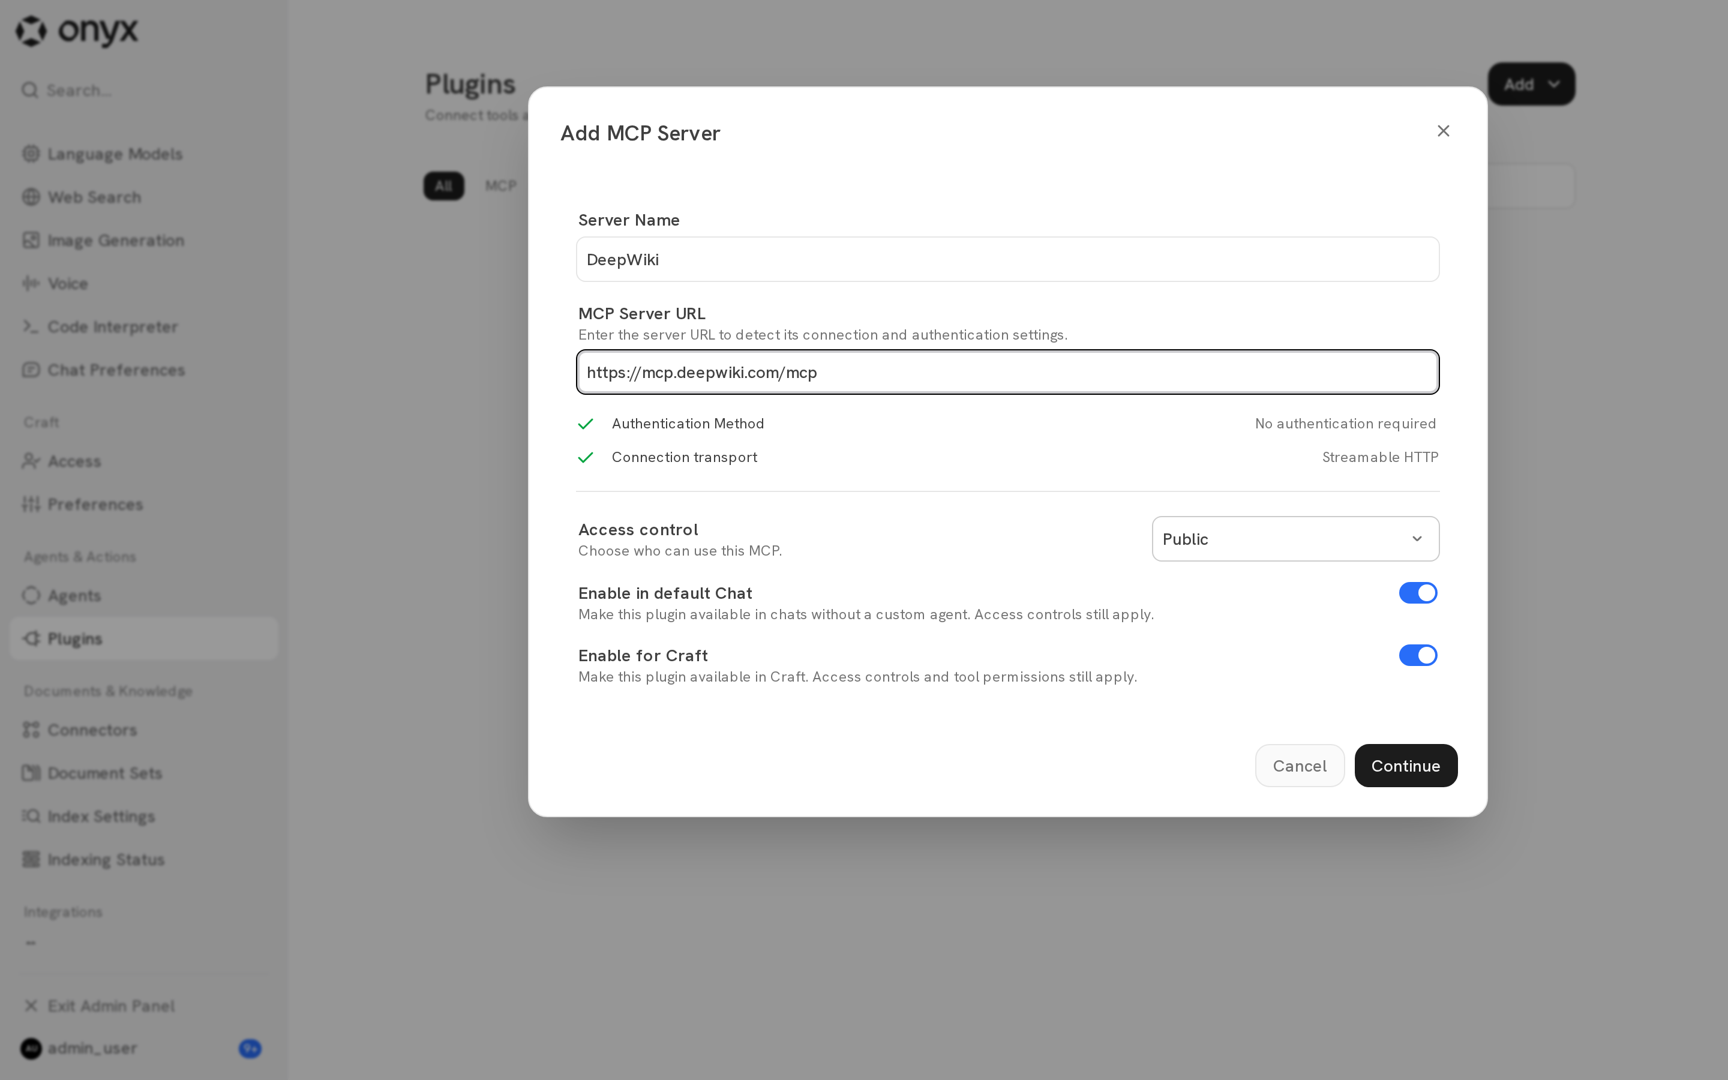Click the Plugins page heading

point(470,84)
